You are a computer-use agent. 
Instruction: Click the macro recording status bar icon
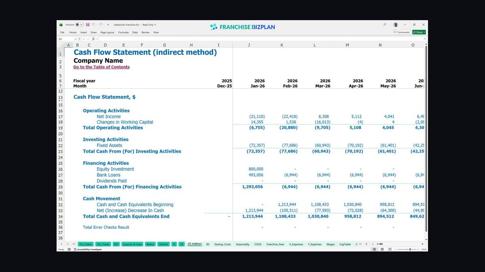(69, 249)
